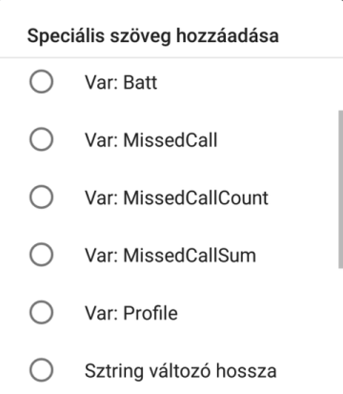Select the Sztring változó hossza radio button
Screen dimensions: 343x394
pyautogui.click(x=41, y=370)
